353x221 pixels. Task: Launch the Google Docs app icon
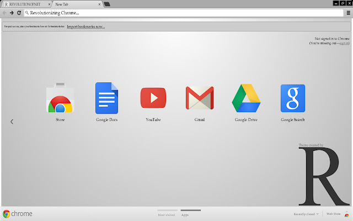(x=106, y=98)
